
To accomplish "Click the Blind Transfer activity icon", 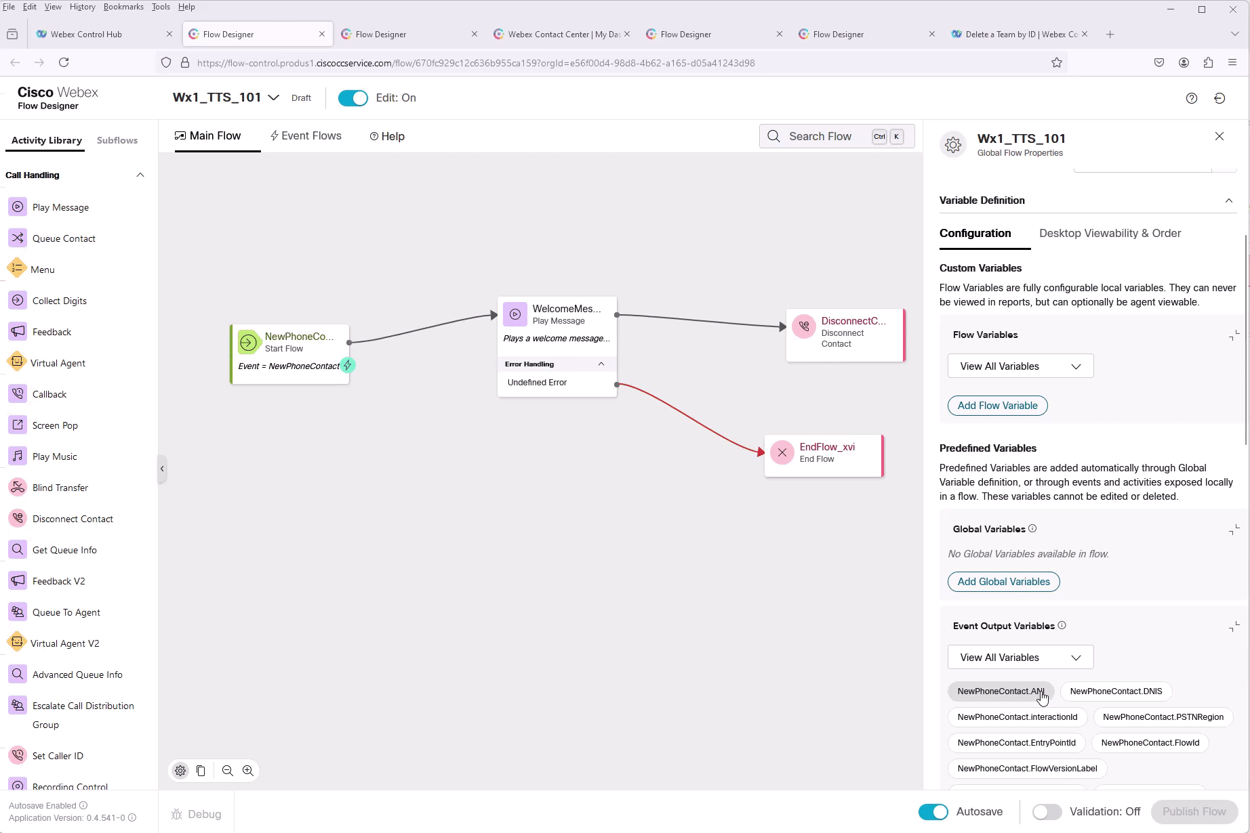I will pyautogui.click(x=18, y=488).
